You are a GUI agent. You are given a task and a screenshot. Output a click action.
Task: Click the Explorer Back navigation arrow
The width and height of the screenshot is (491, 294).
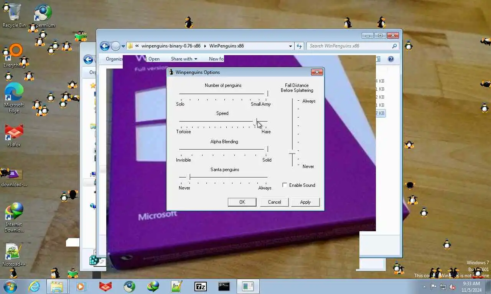click(105, 46)
